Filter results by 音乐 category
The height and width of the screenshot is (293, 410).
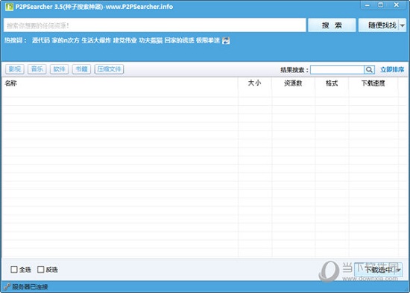tap(37, 69)
